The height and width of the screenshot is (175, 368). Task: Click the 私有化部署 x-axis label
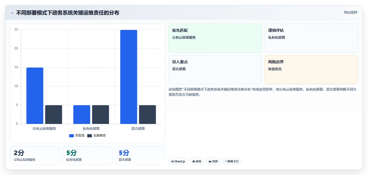point(91,129)
